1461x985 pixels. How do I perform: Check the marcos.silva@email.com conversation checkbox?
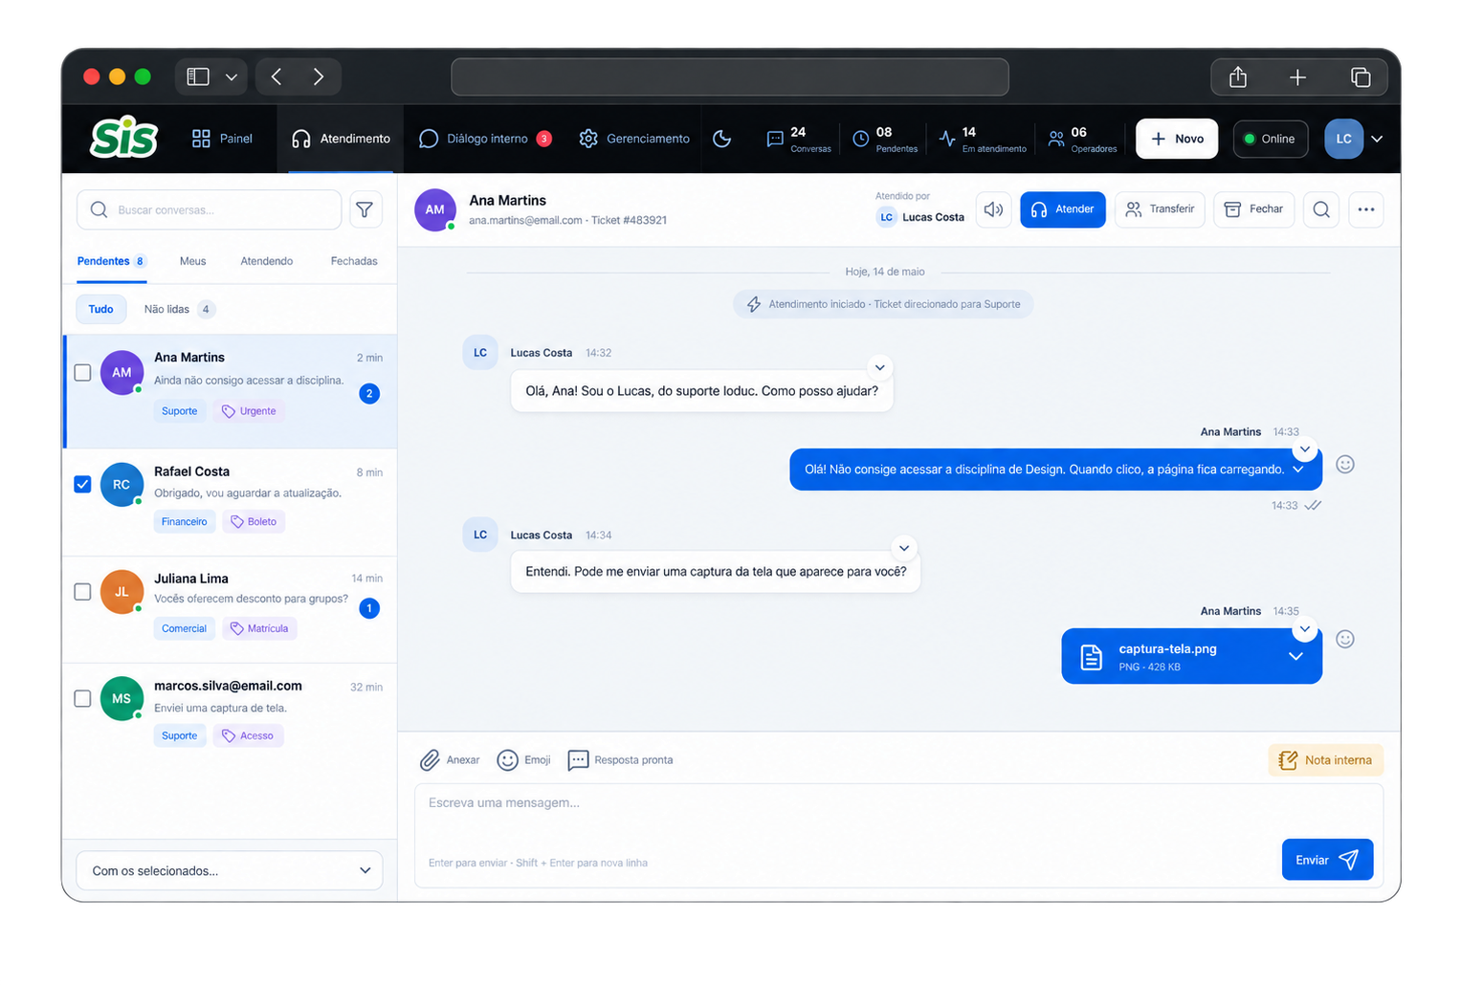click(x=83, y=698)
